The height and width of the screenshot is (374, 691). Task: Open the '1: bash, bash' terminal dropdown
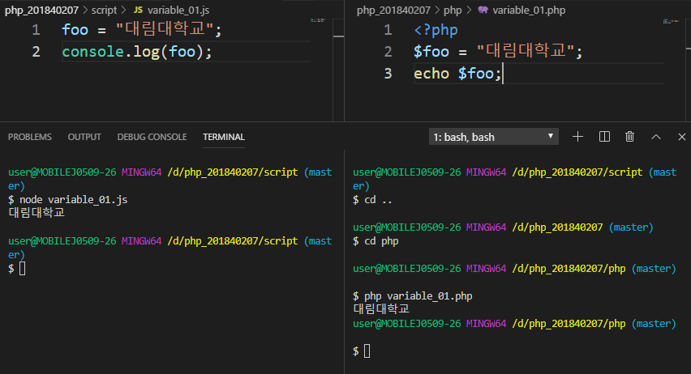point(494,137)
